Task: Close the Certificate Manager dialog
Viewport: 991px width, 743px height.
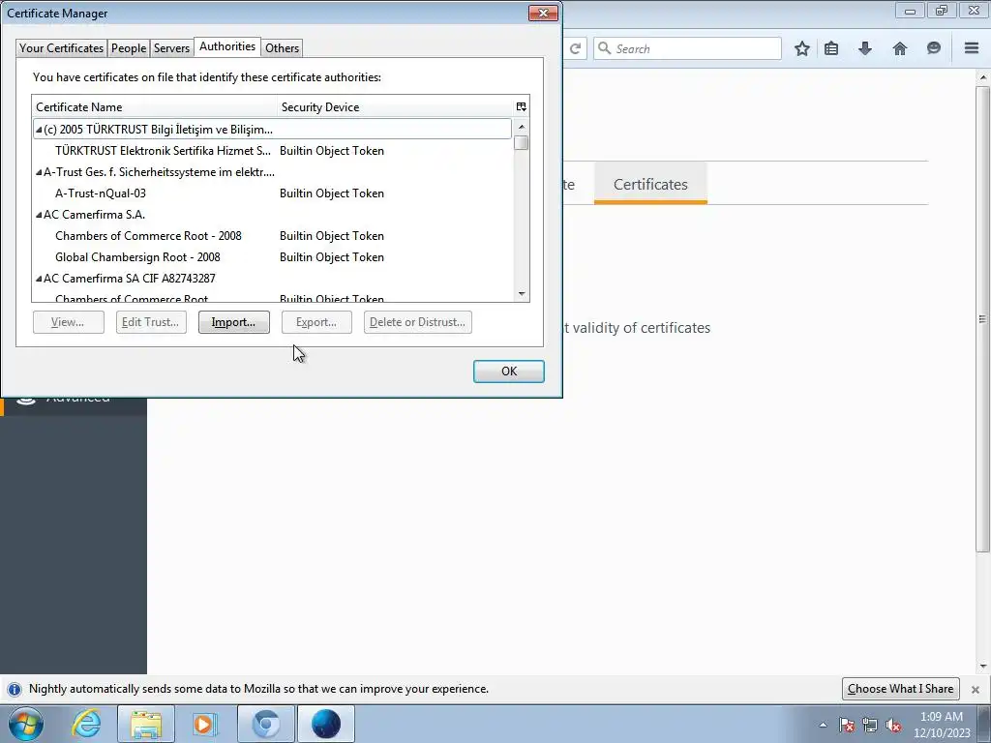Action: click(x=543, y=14)
